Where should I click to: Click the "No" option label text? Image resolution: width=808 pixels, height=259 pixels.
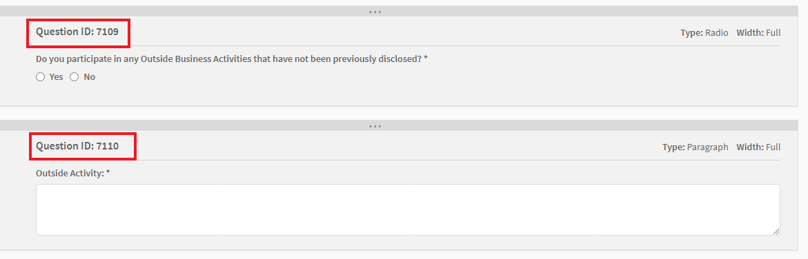point(90,76)
